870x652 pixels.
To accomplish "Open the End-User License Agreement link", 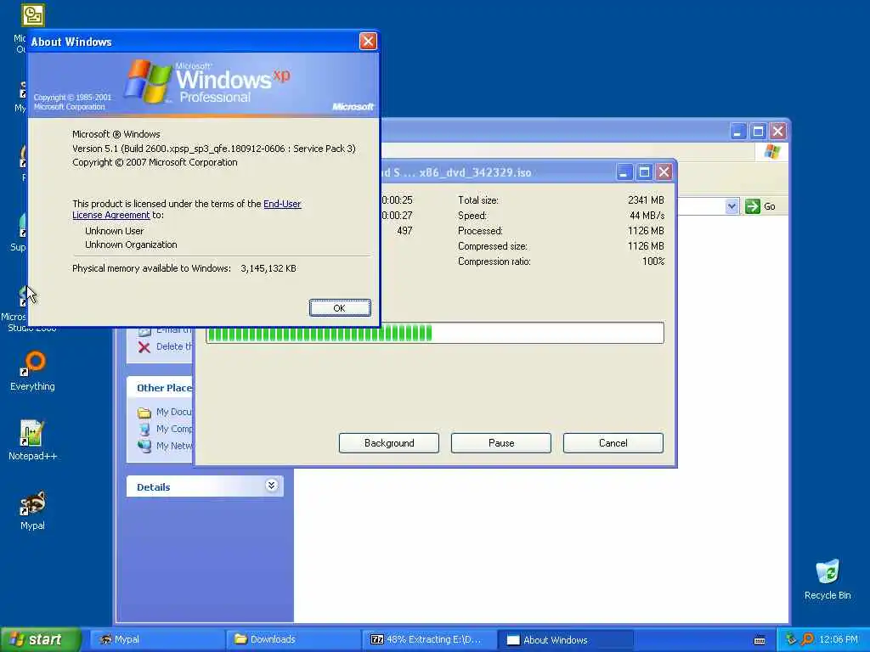I will click(282, 204).
